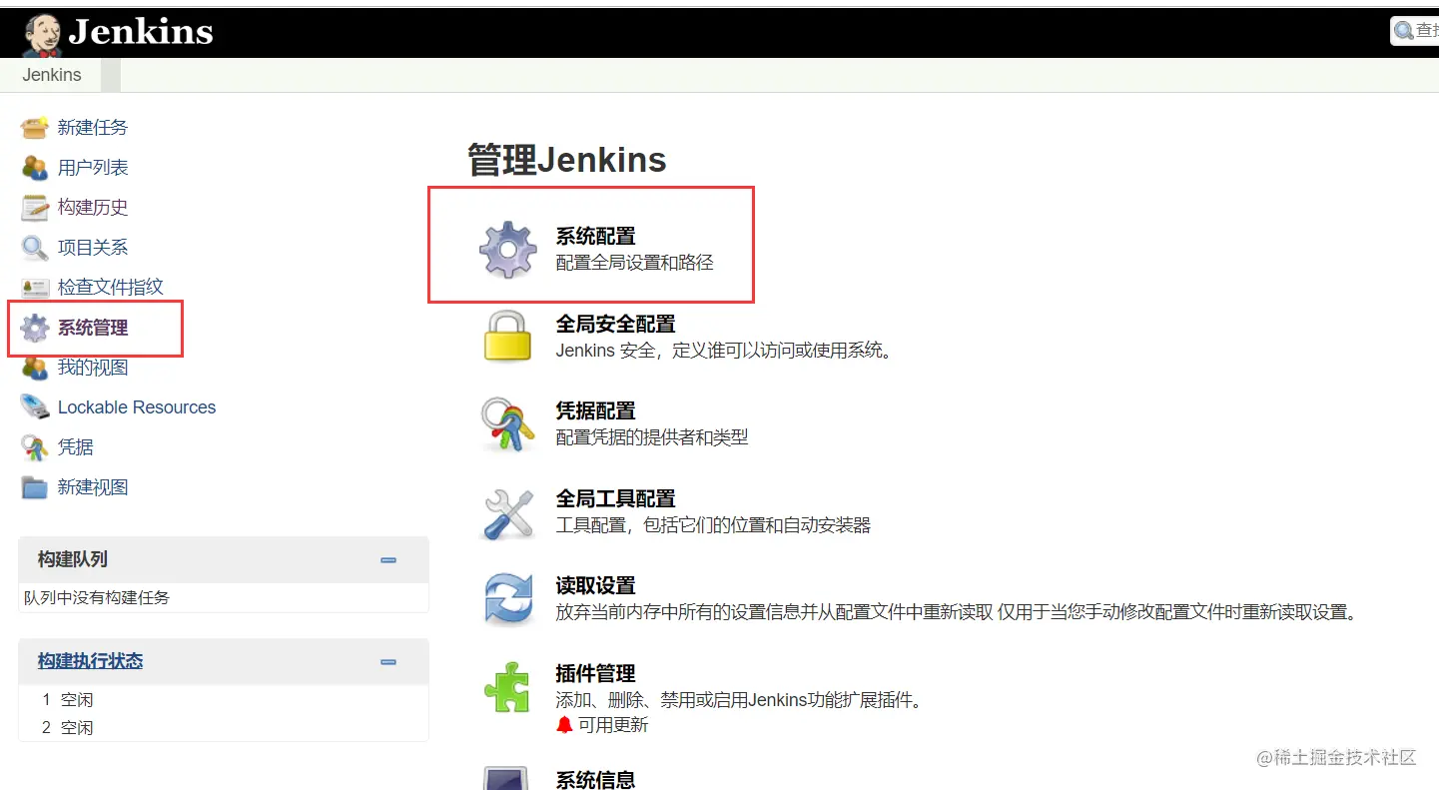
Task: Open the 新建任务 link
Action: (x=93, y=128)
